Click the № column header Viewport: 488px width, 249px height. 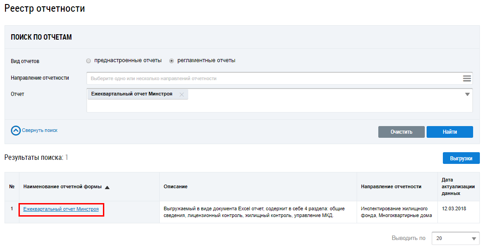(x=12, y=186)
